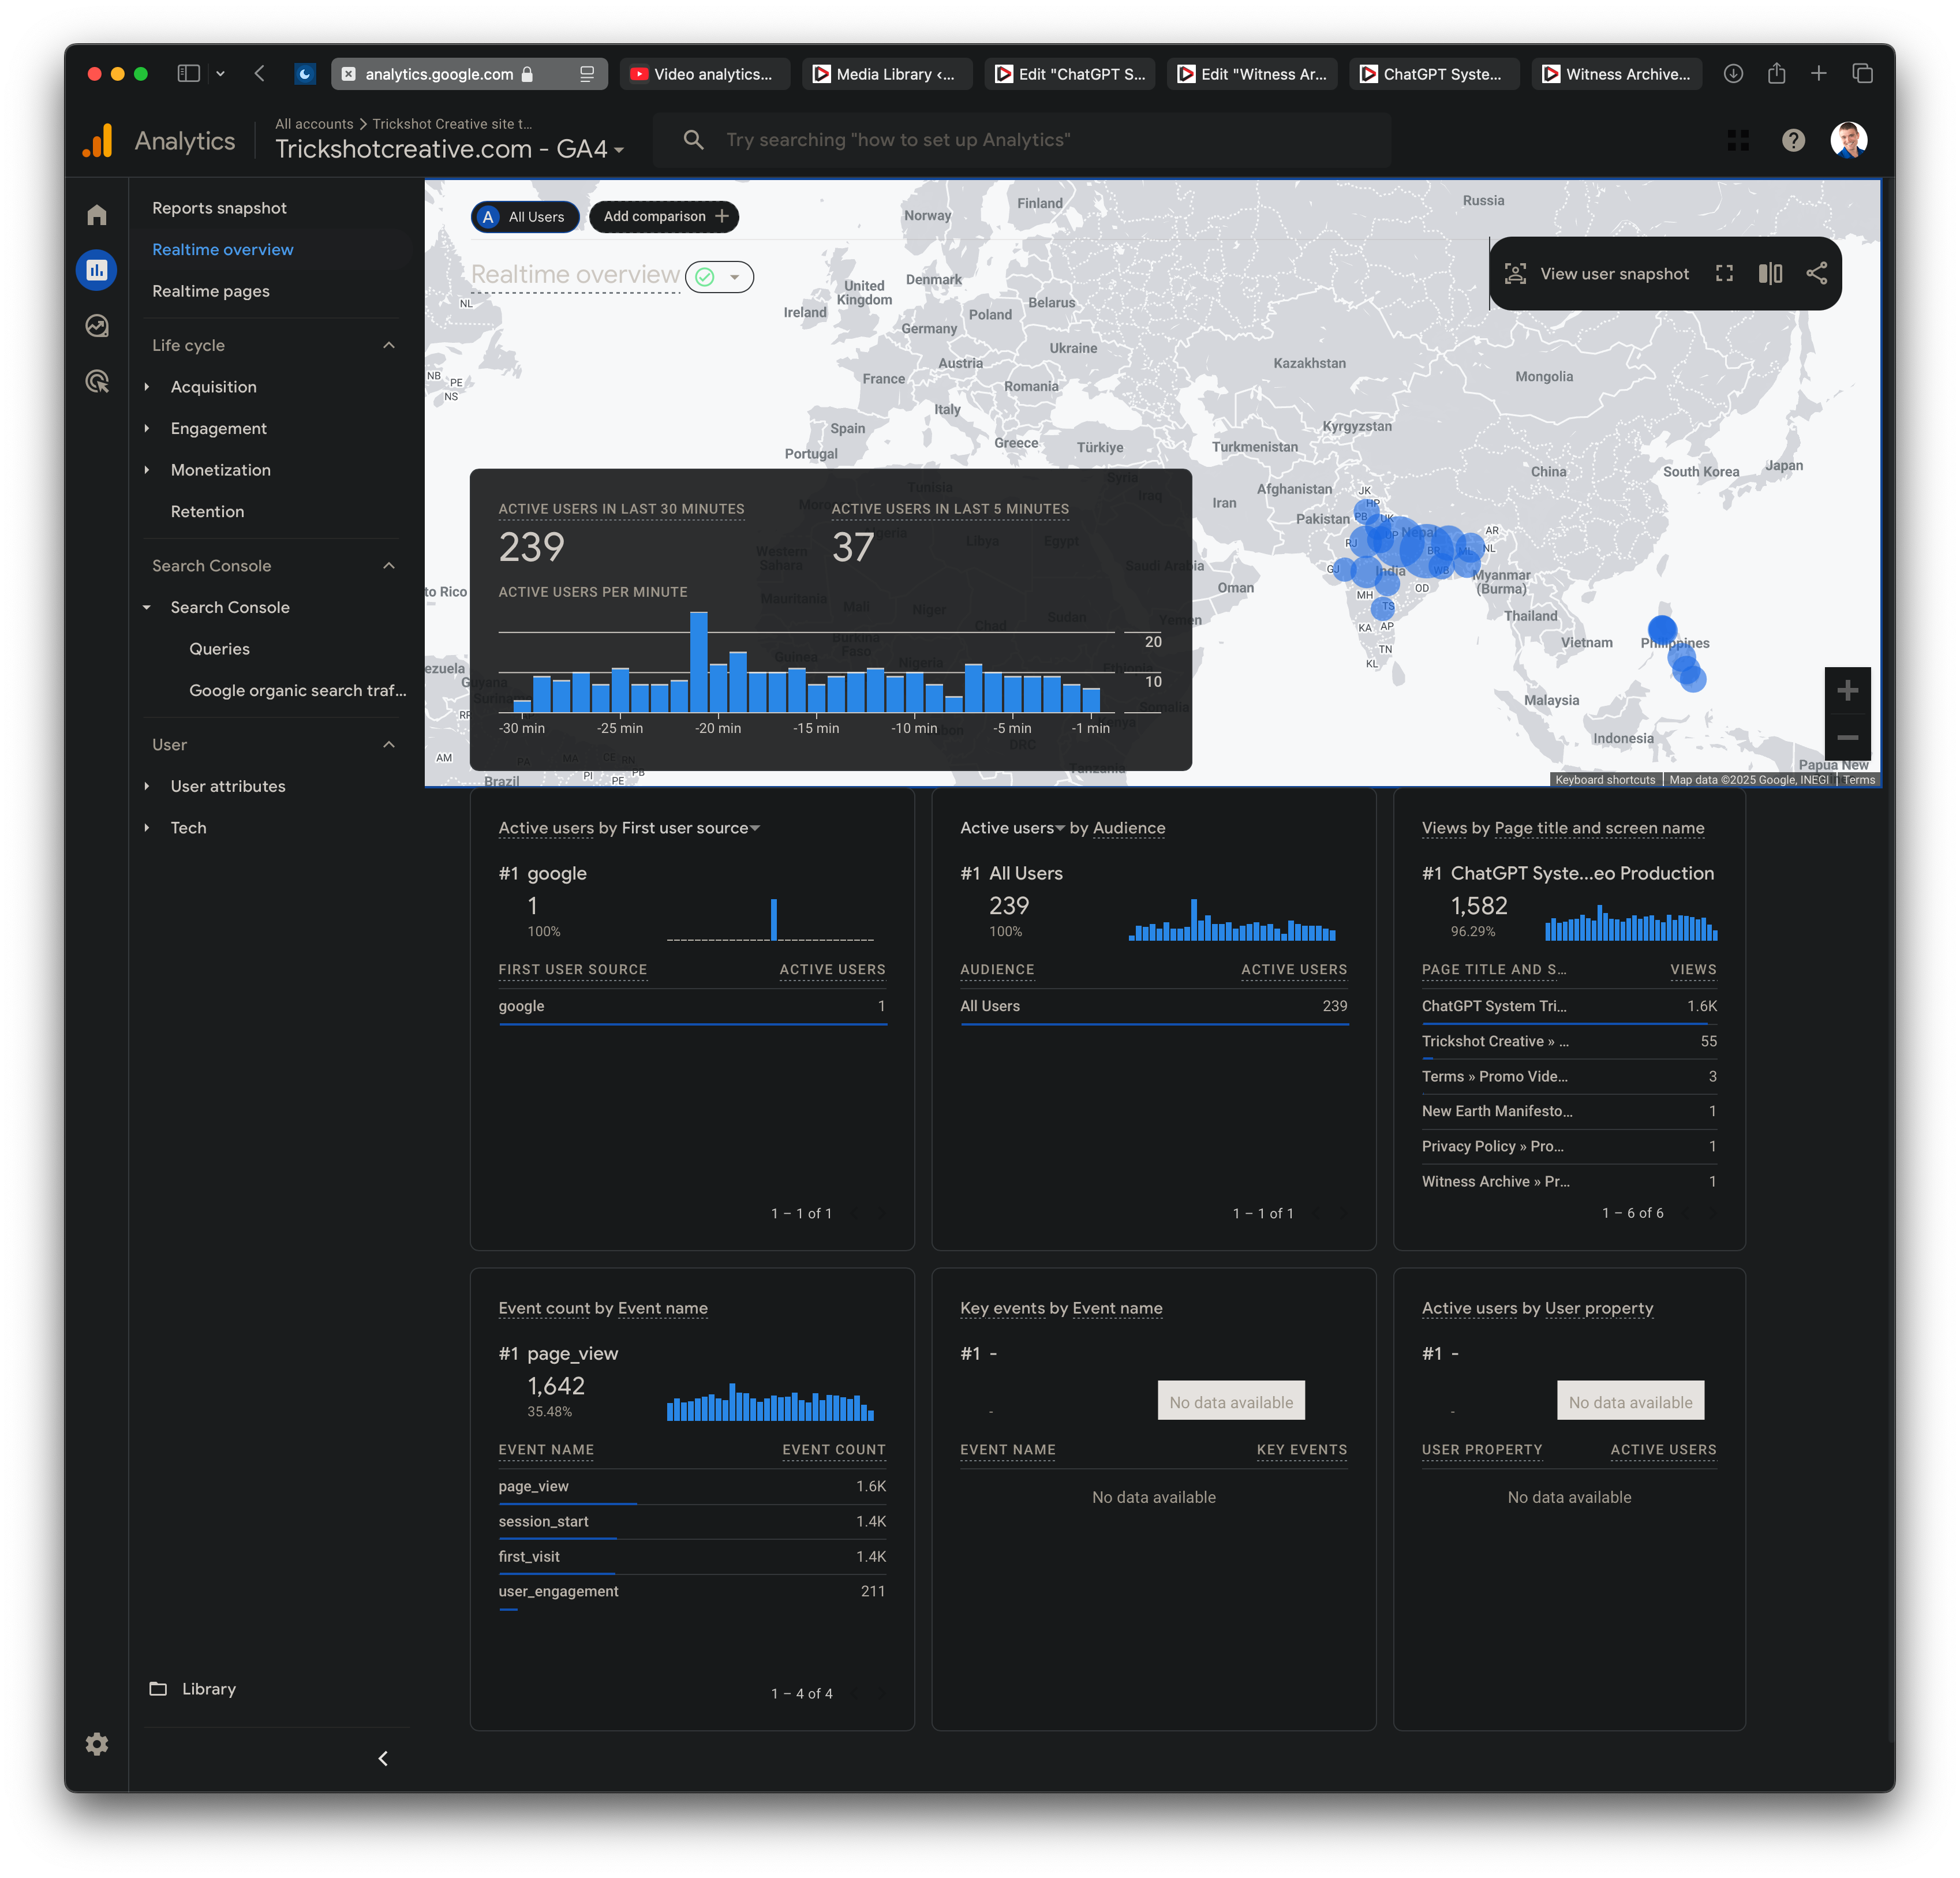The width and height of the screenshot is (1960, 1878).
Task: Select Realtime overview in sidebar
Action: point(223,250)
